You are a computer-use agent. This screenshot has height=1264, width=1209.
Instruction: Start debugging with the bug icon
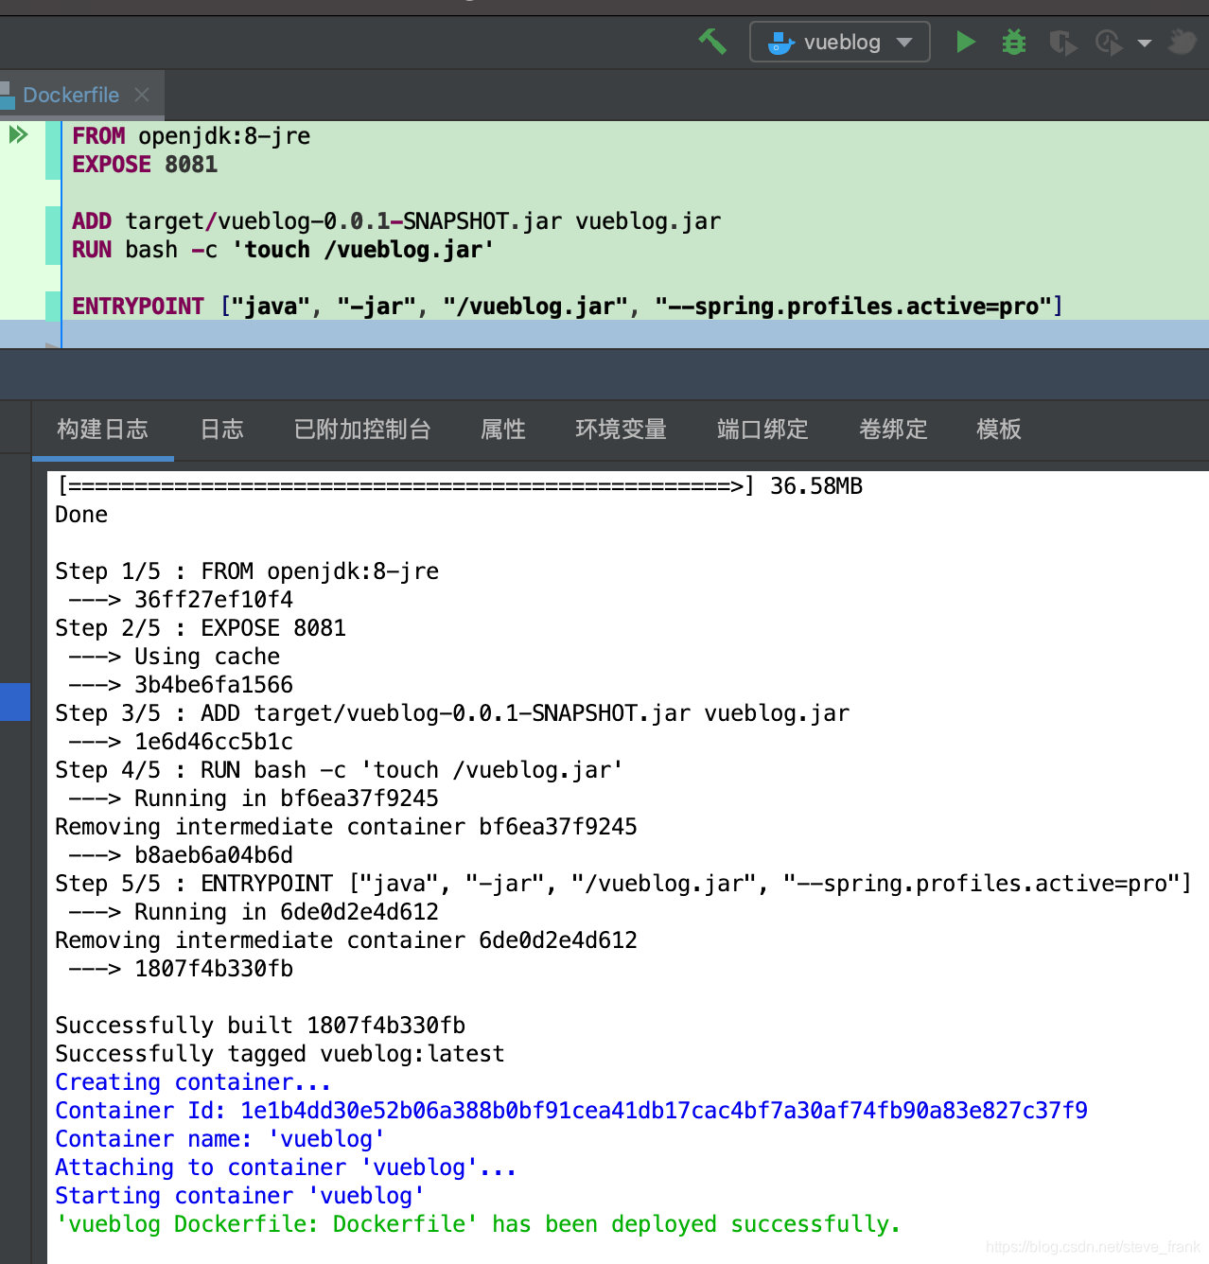point(1014,42)
